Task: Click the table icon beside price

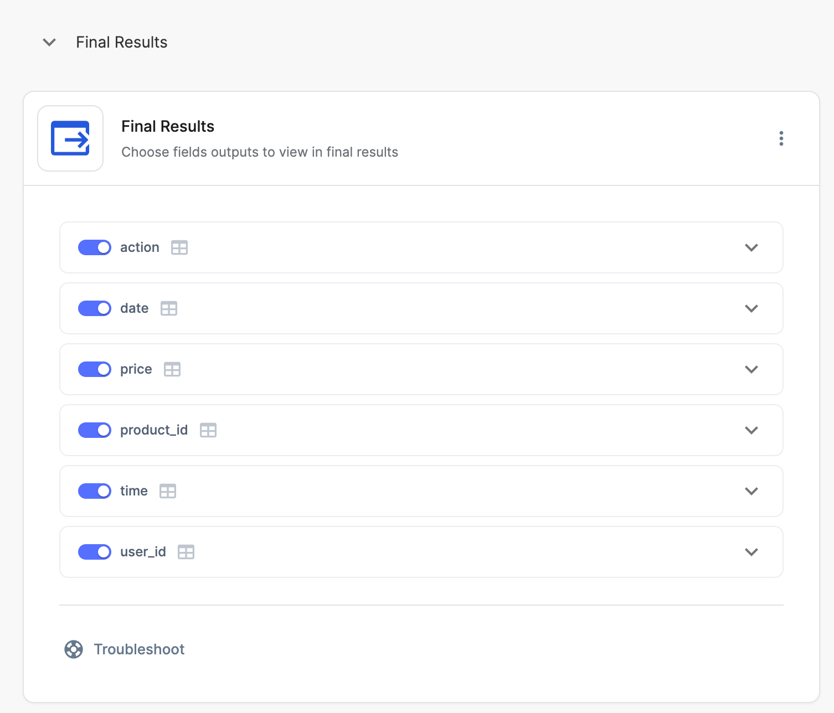Action: 172,369
